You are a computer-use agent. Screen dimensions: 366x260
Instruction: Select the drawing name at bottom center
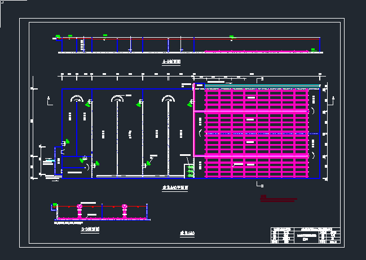coord(187,232)
